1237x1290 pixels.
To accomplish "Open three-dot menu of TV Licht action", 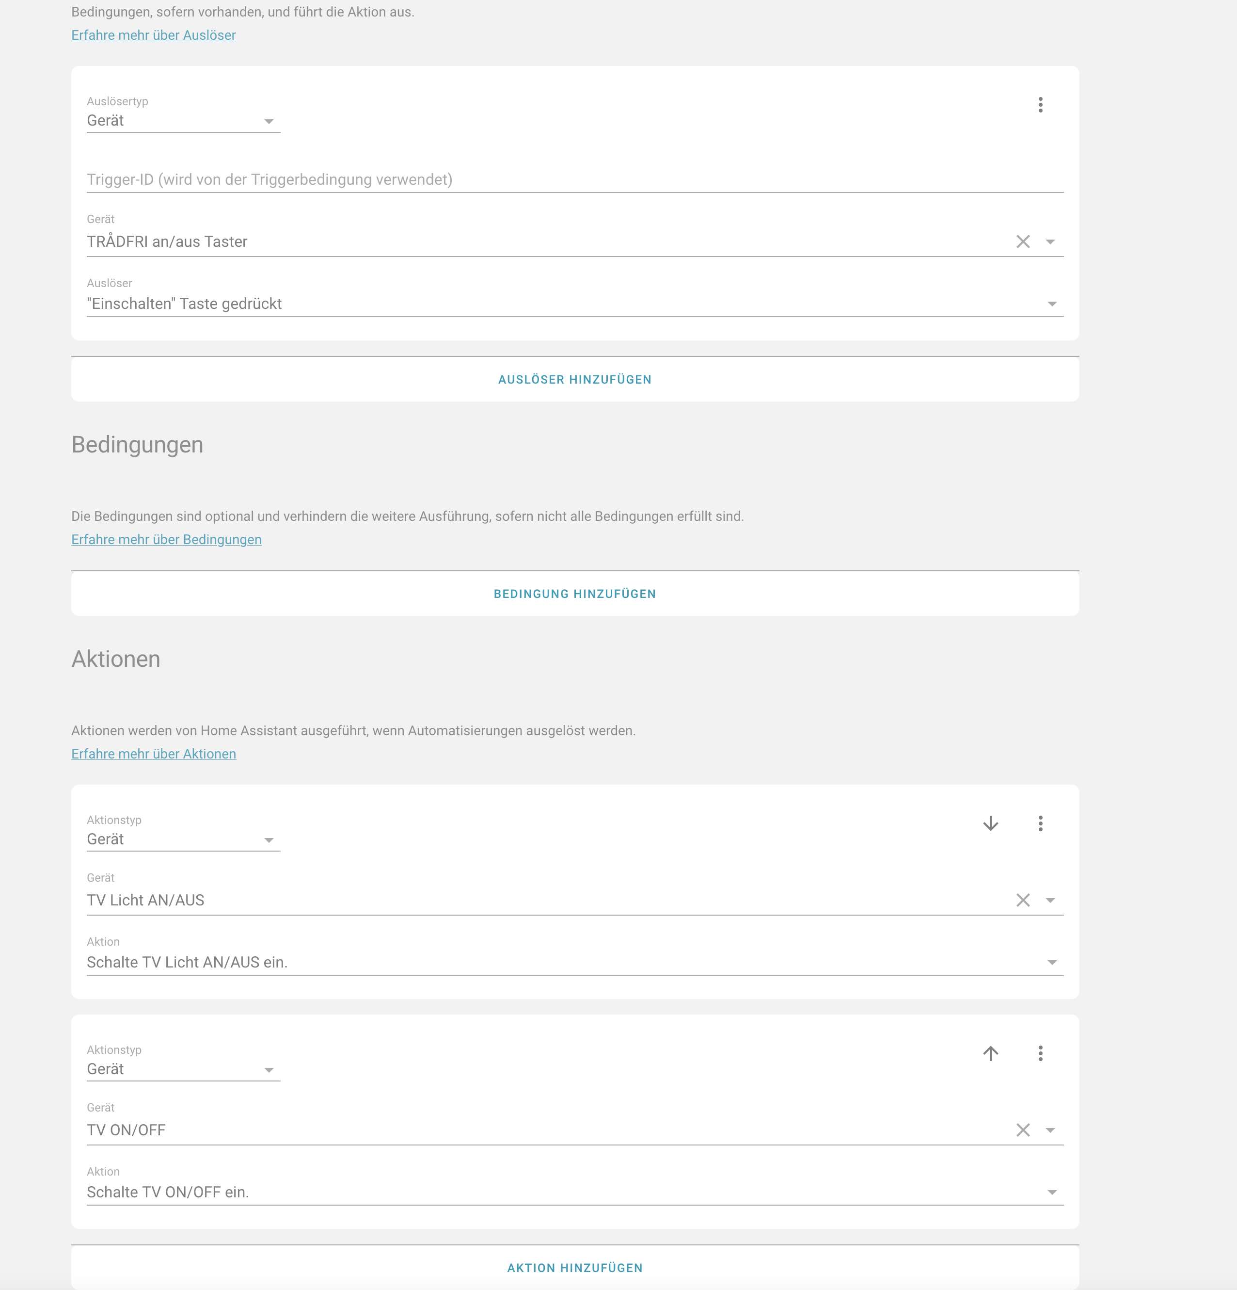I will (x=1040, y=823).
